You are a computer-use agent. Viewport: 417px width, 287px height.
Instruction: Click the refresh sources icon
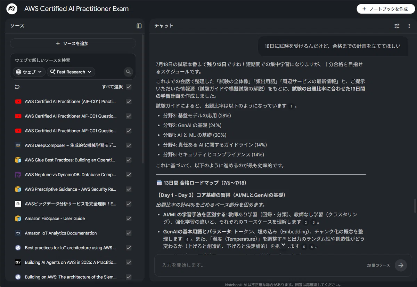click(17, 87)
